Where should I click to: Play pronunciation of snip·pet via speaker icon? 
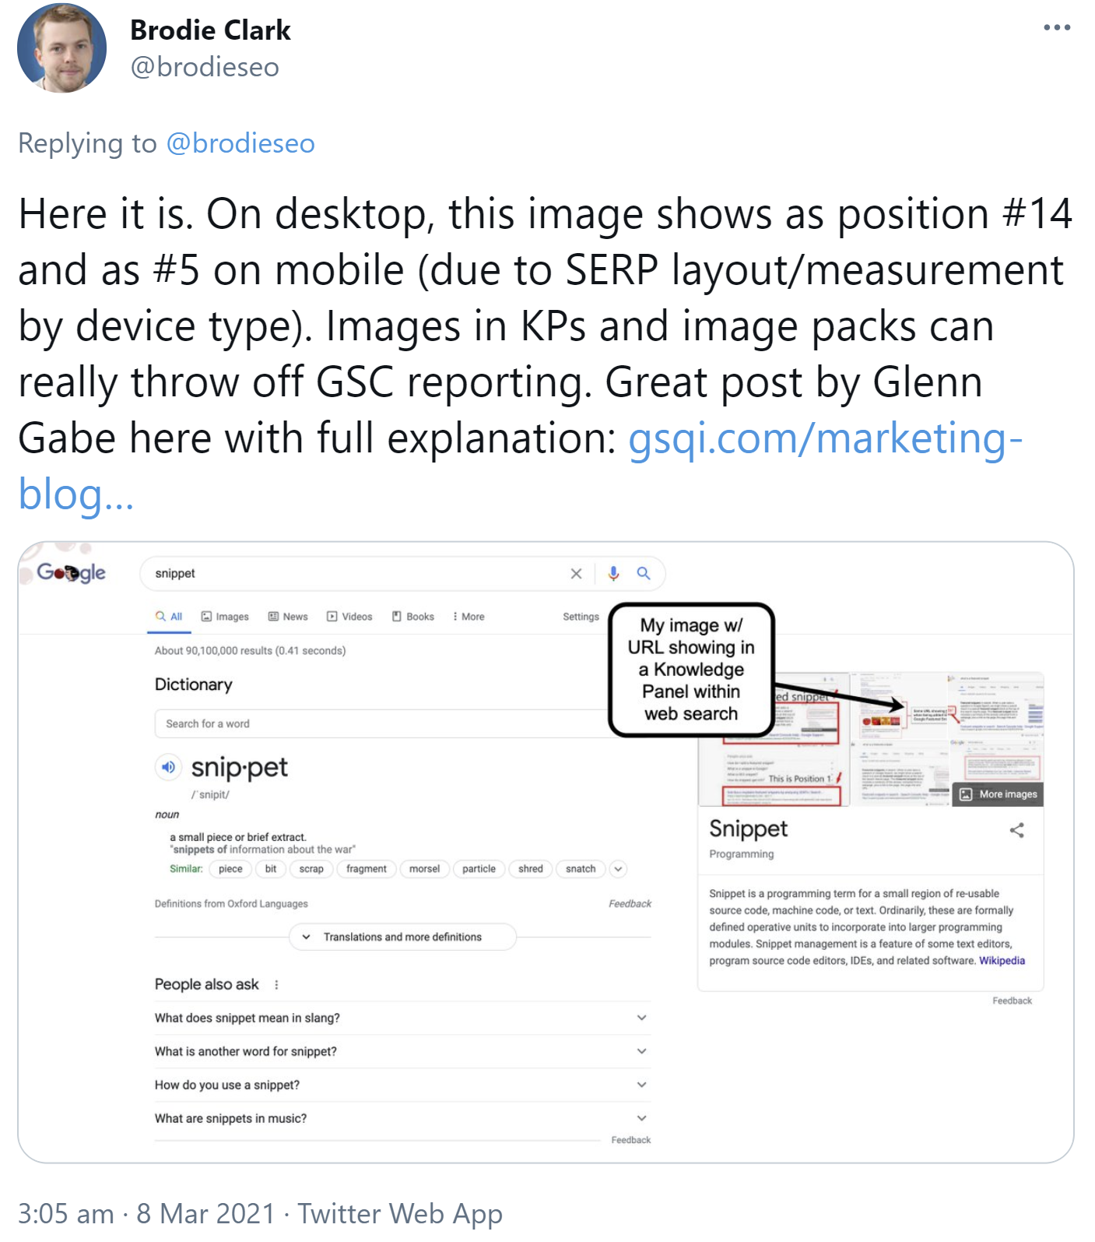pos(167,768)
